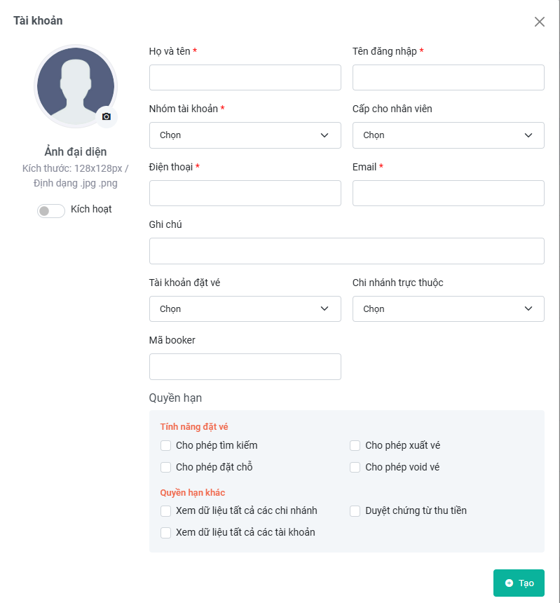
Task: Click the Tạo button
Action: tap(519, 583)
